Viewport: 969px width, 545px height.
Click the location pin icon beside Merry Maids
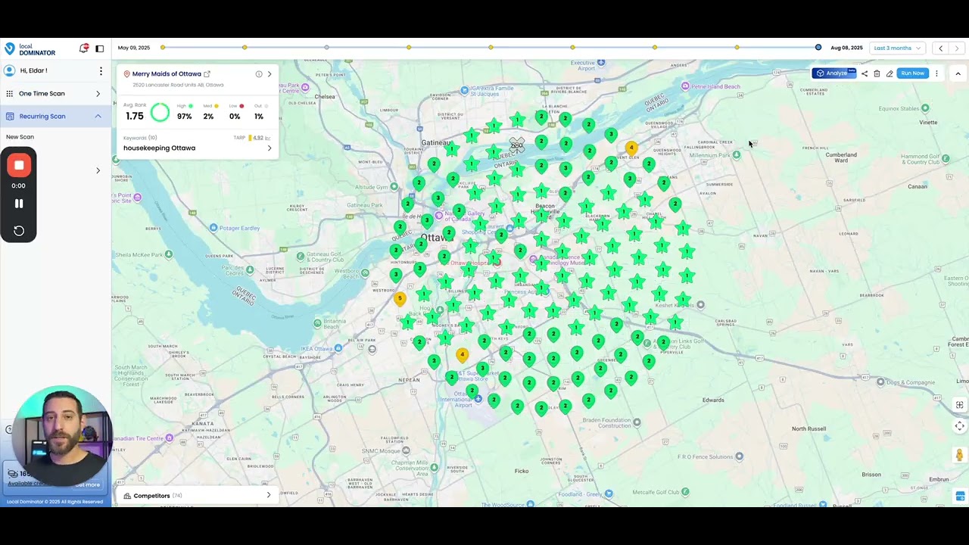pyautogui.click(x=127, y=74)
